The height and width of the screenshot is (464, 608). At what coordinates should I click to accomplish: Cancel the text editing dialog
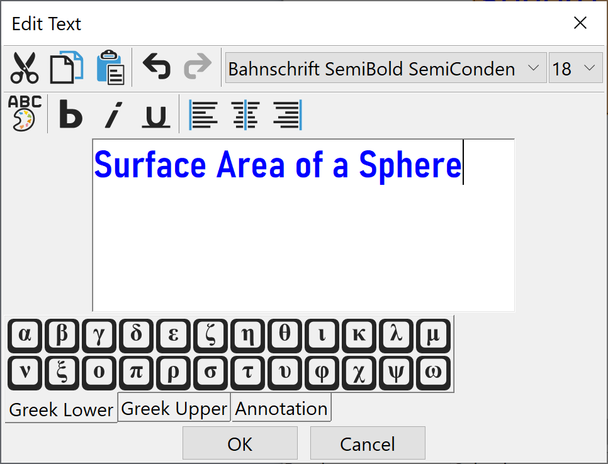coord(367,443)
